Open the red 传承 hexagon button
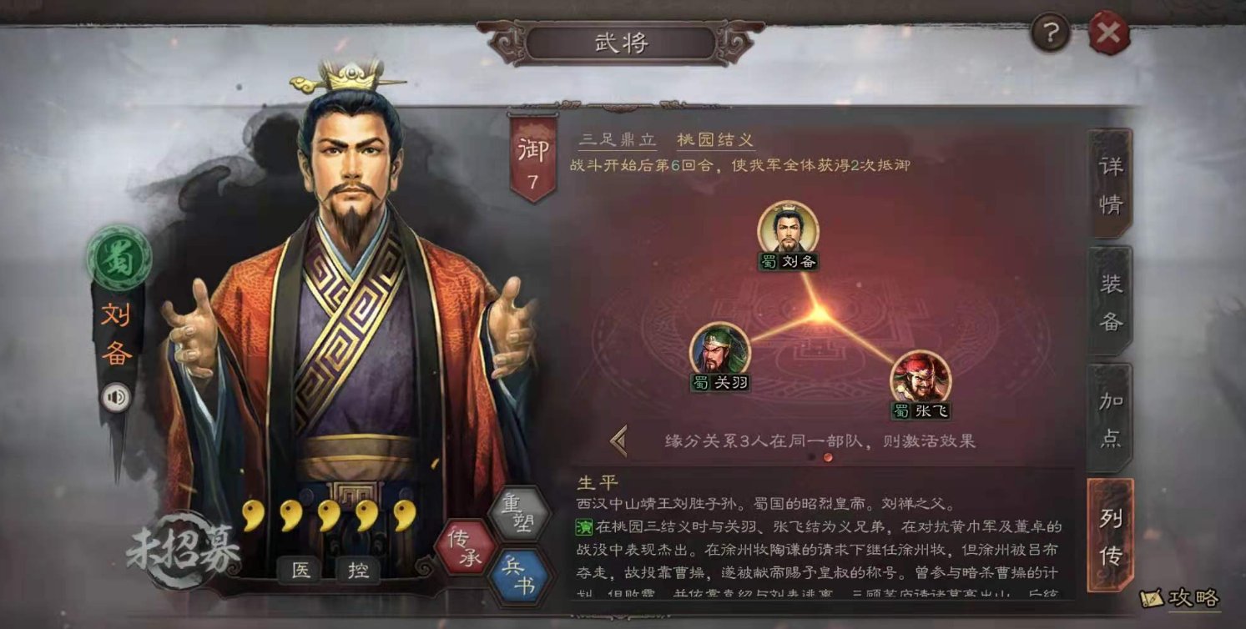Viewport: 1246px width, 629px height. click(x=465, y=548)
